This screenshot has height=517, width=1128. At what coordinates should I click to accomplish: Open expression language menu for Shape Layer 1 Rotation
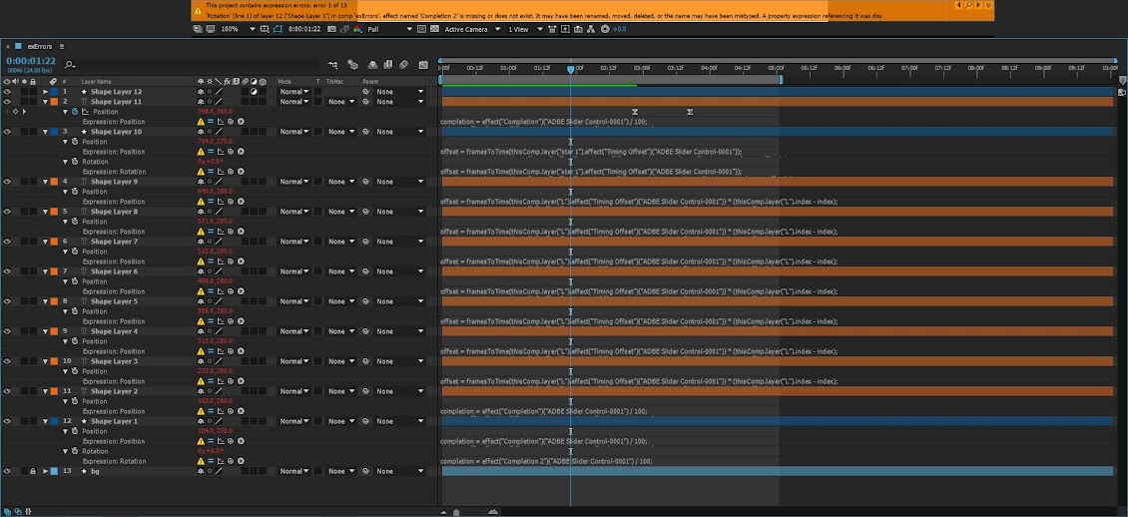point(241,461)
